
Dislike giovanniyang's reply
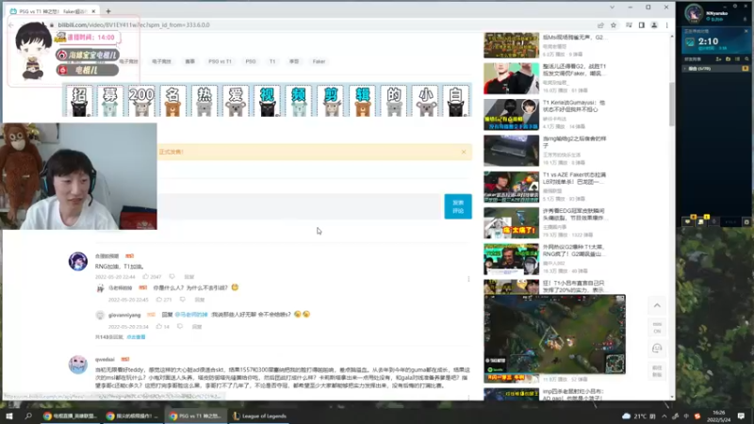coord(180,326)
